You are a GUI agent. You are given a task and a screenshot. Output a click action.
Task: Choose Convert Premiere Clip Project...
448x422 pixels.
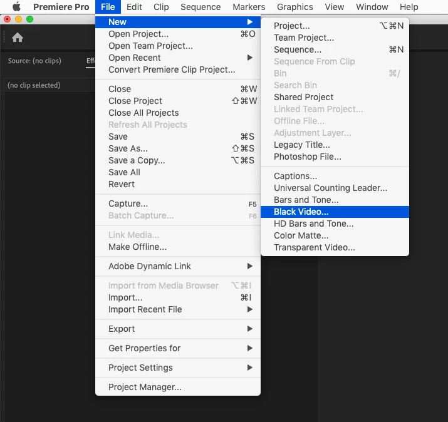(178, 69)
